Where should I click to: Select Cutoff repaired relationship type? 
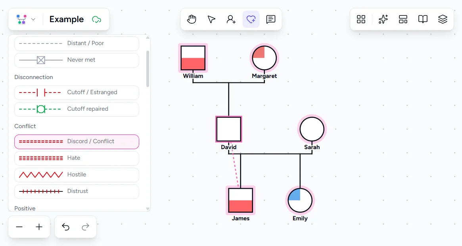point(77,109)
